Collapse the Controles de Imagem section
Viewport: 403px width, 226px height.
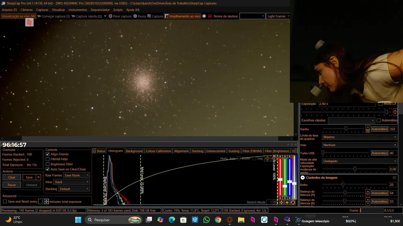tap(303, 178)
